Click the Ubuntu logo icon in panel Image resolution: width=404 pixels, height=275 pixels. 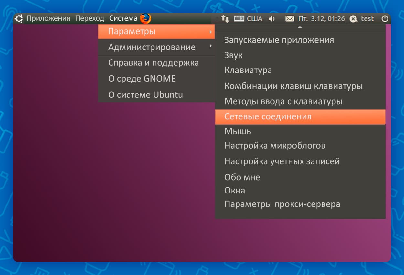tap(19, 19)
